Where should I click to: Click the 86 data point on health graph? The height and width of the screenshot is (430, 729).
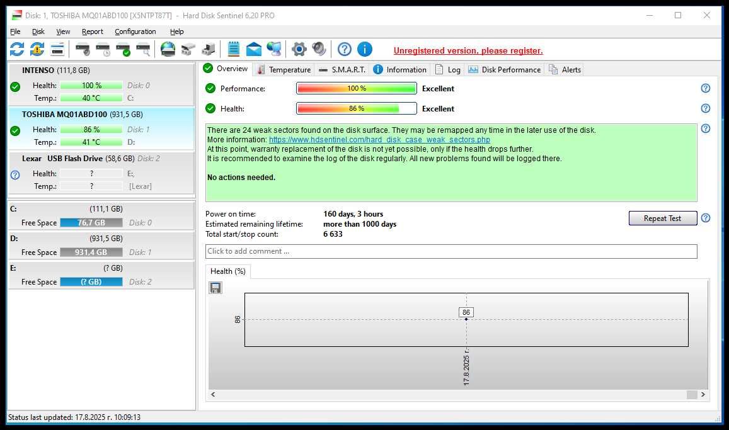click(466, 319)
